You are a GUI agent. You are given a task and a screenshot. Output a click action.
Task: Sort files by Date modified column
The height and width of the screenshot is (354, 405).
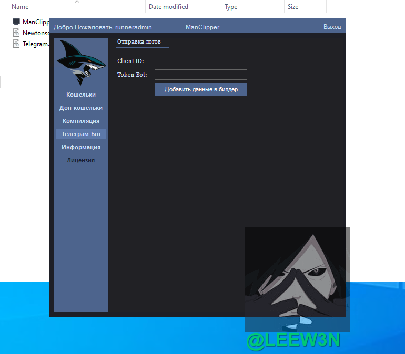(x=168, y=7)
